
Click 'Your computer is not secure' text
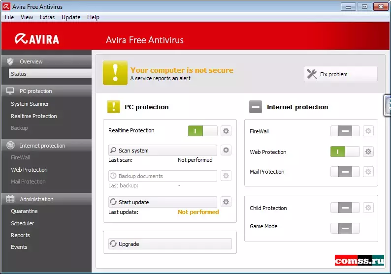pos(182,70)
